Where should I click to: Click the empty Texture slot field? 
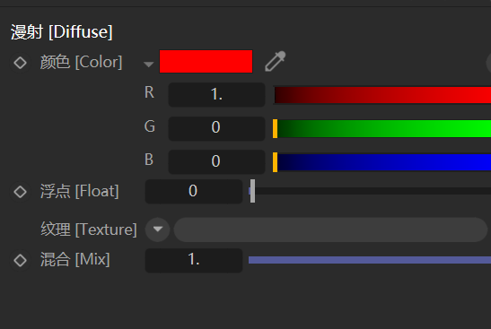[x=330, y=229]
